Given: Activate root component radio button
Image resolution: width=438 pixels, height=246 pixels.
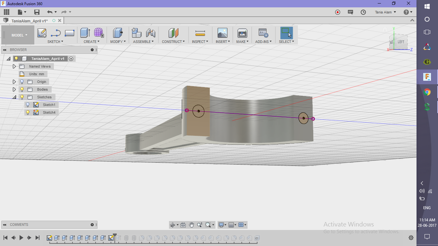Looking at the screenshot, I should (71, 59).
